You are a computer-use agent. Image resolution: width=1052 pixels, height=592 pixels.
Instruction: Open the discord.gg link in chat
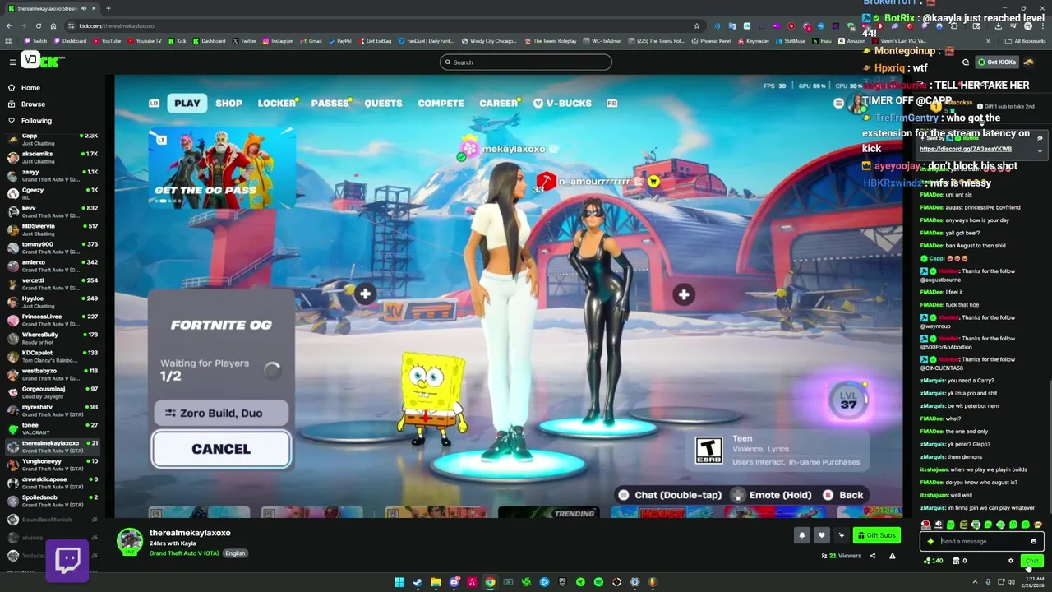click(966, 149)
